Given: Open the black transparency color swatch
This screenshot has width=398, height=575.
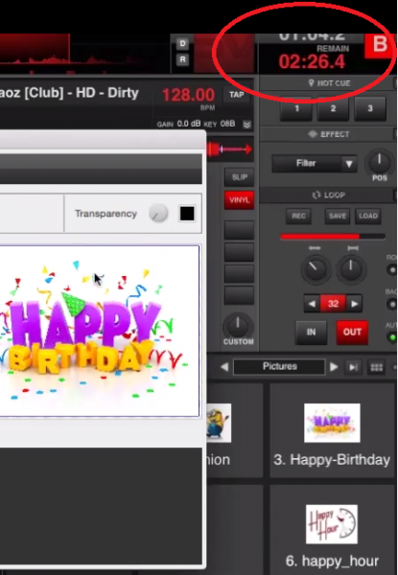Looking at the screenshot, I should tap(187, 214).
